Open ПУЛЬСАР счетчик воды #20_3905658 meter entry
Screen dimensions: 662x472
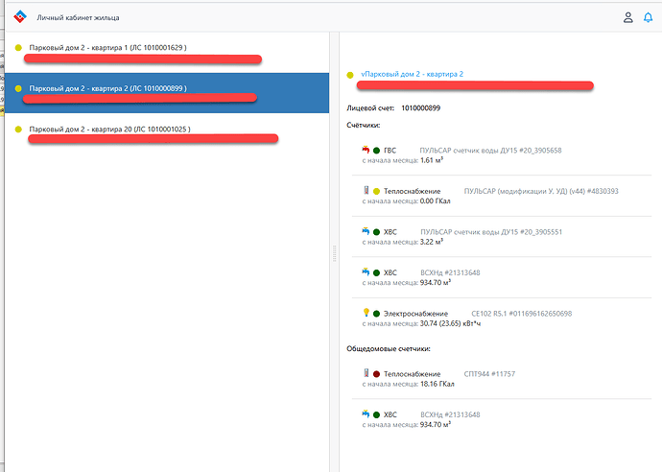(x=490, y=151)
